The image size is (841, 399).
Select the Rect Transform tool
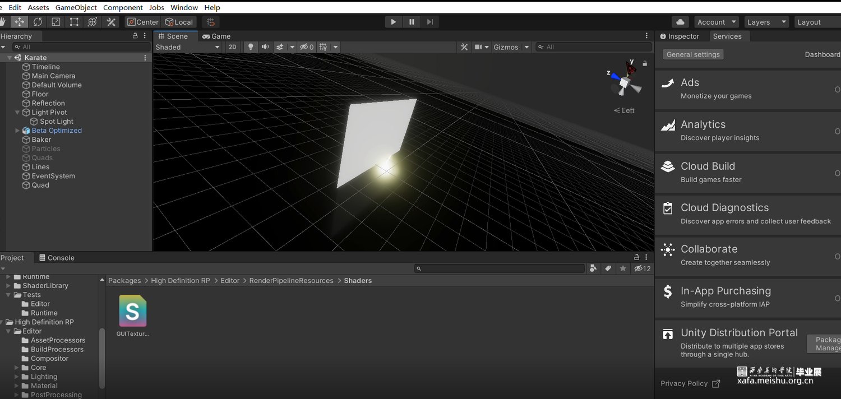point(74,22)
